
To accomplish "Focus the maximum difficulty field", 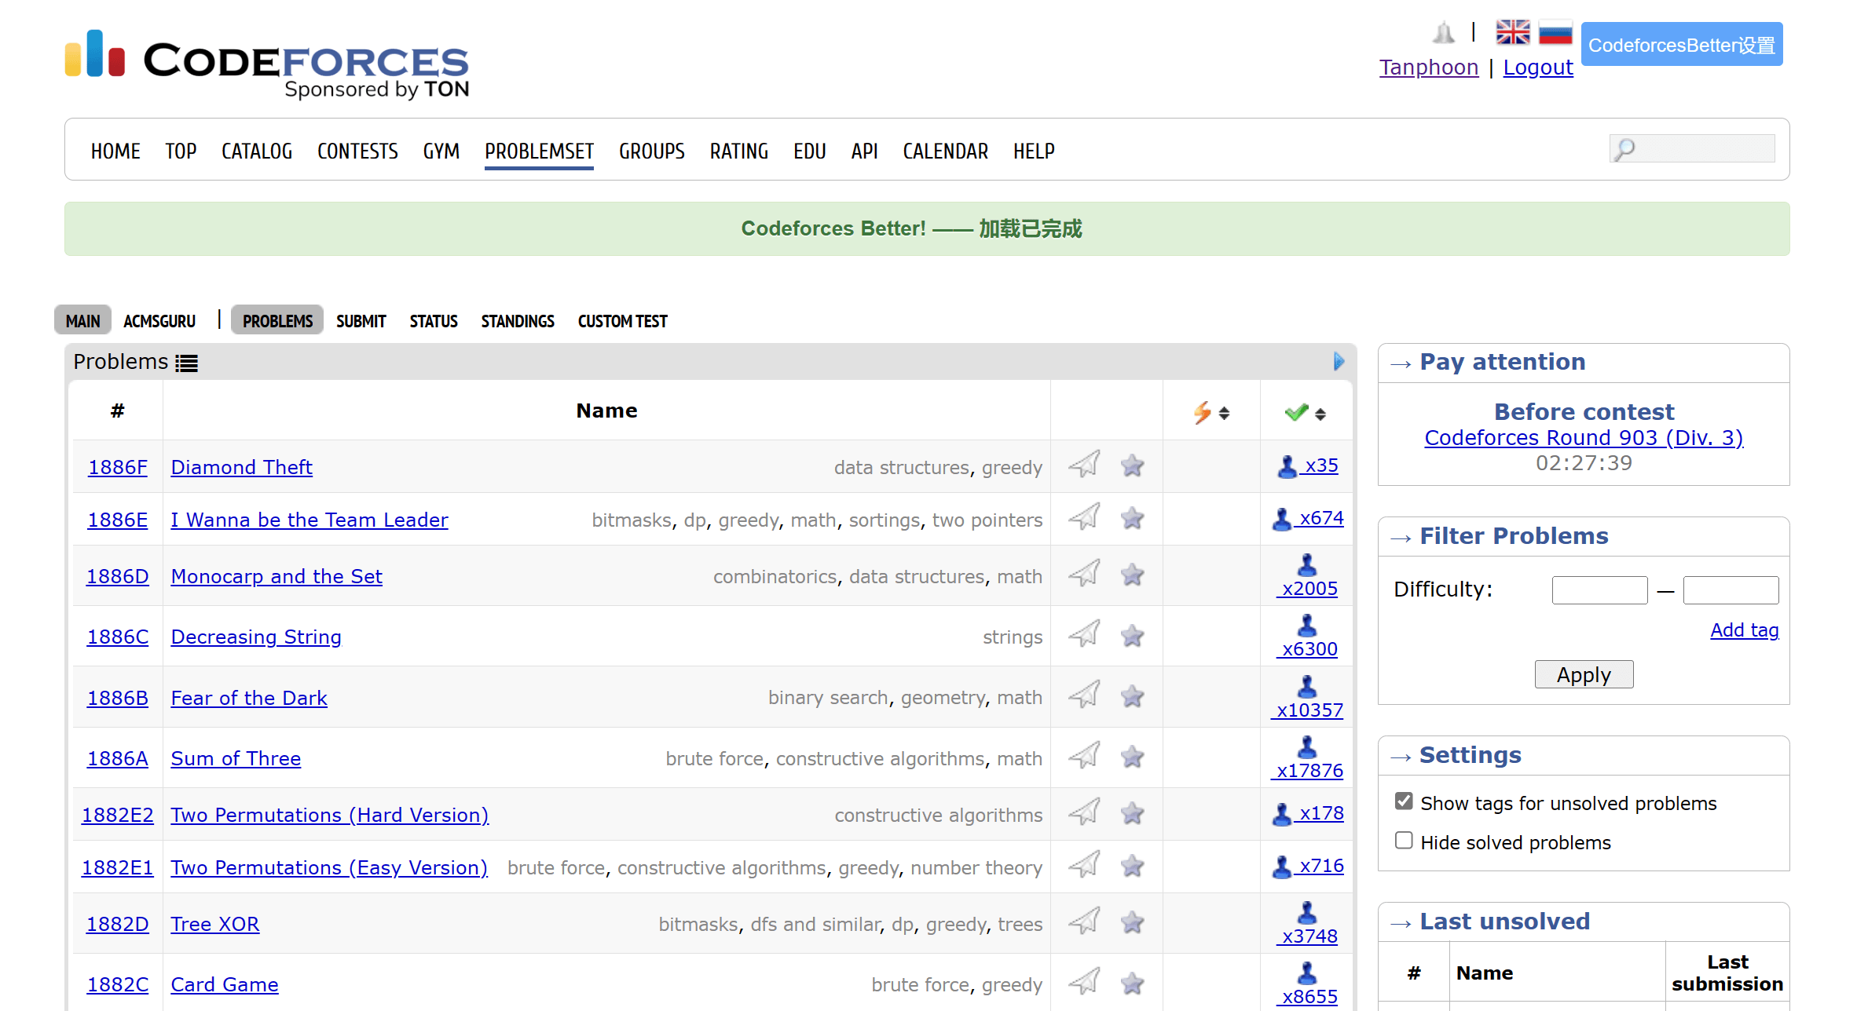I will 1731,590.
